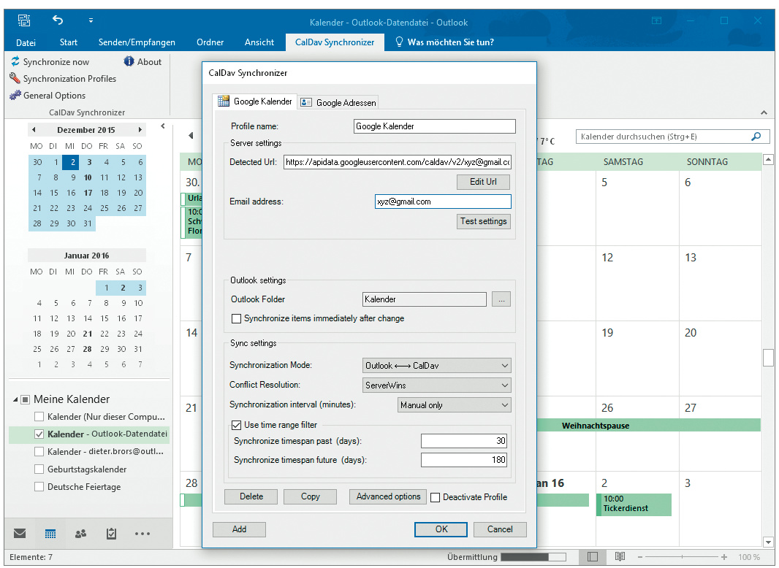Screen dimensions: 779x568
Task: Collapse the folder pane arrow
Action: tap(162, 126)
